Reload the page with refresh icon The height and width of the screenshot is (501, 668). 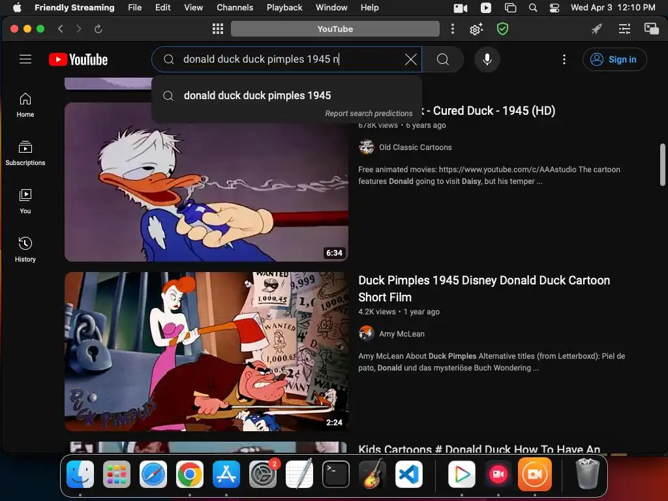[x=98, y=29]
